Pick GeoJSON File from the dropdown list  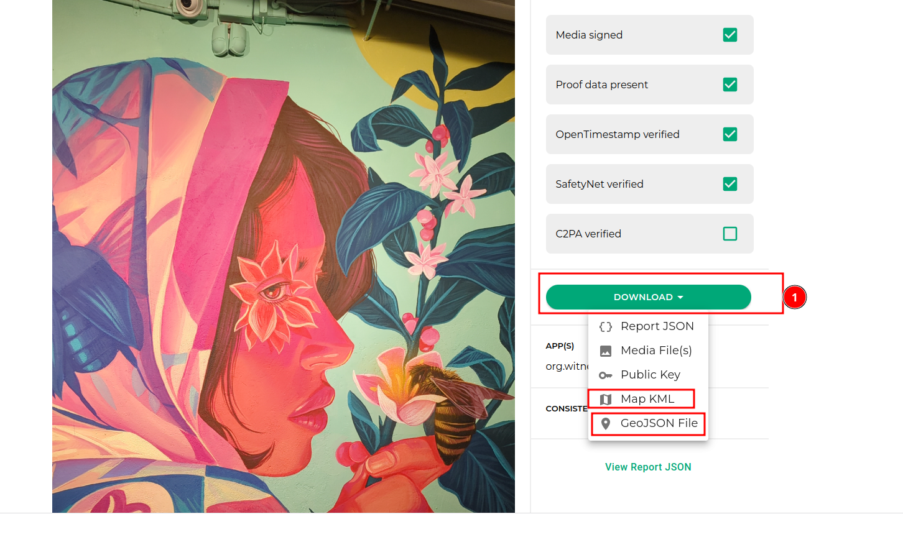pos(659,423)
